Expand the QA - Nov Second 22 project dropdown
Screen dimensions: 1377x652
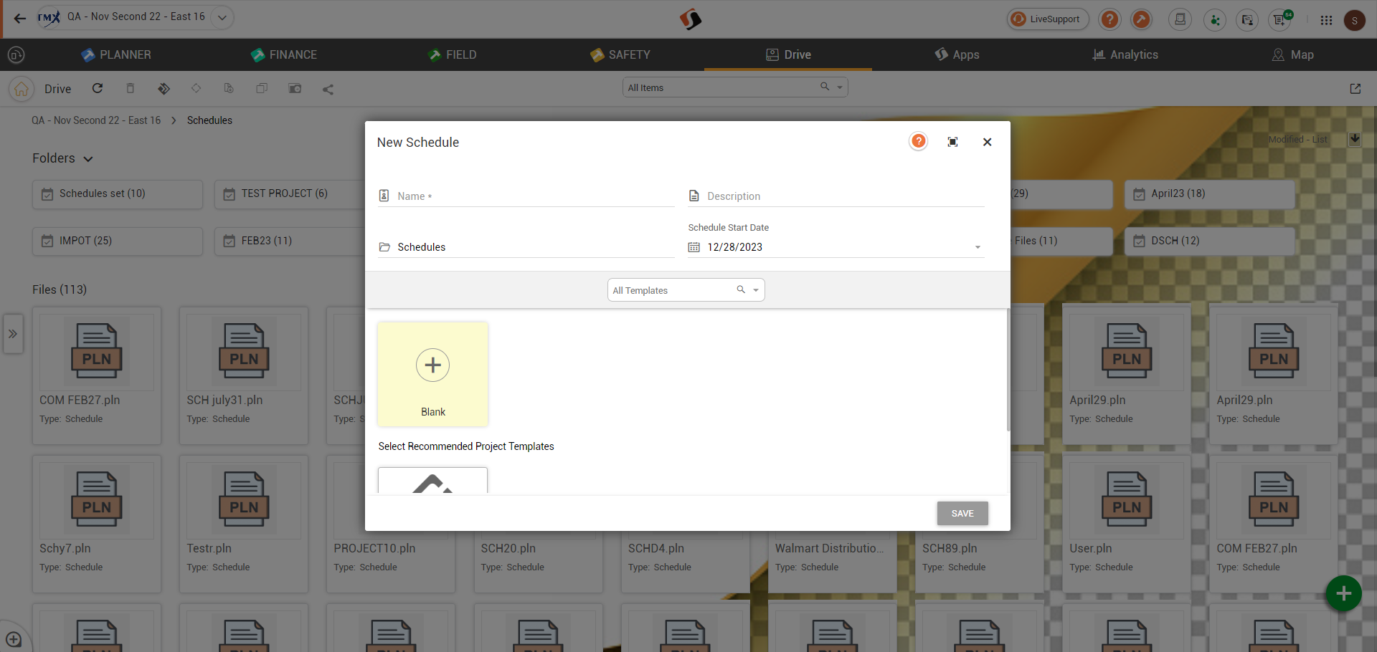[x=222, y=17]
